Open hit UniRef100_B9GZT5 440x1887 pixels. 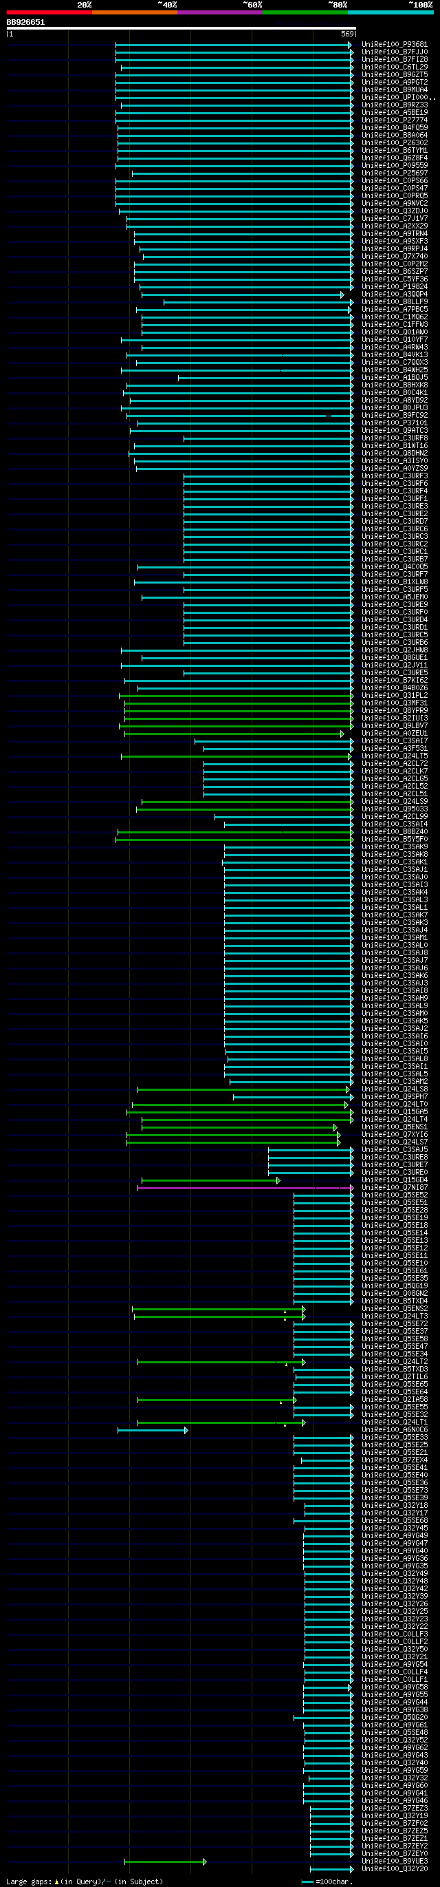(x=395, y=75)
